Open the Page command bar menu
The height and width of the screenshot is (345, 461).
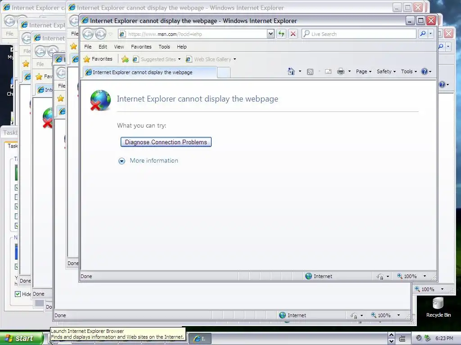pos(364,71)
